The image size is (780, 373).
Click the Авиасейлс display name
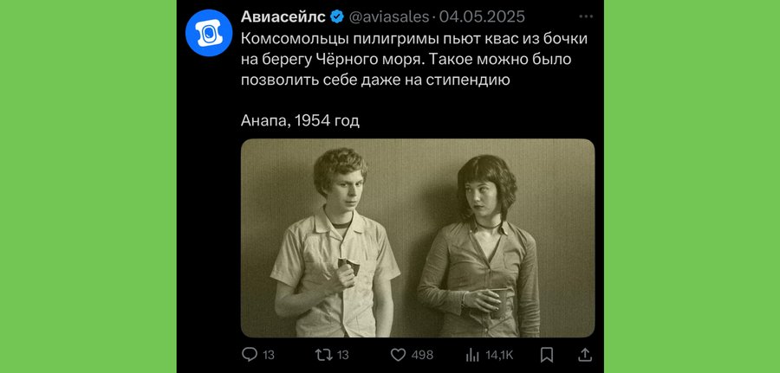(283, 17)
